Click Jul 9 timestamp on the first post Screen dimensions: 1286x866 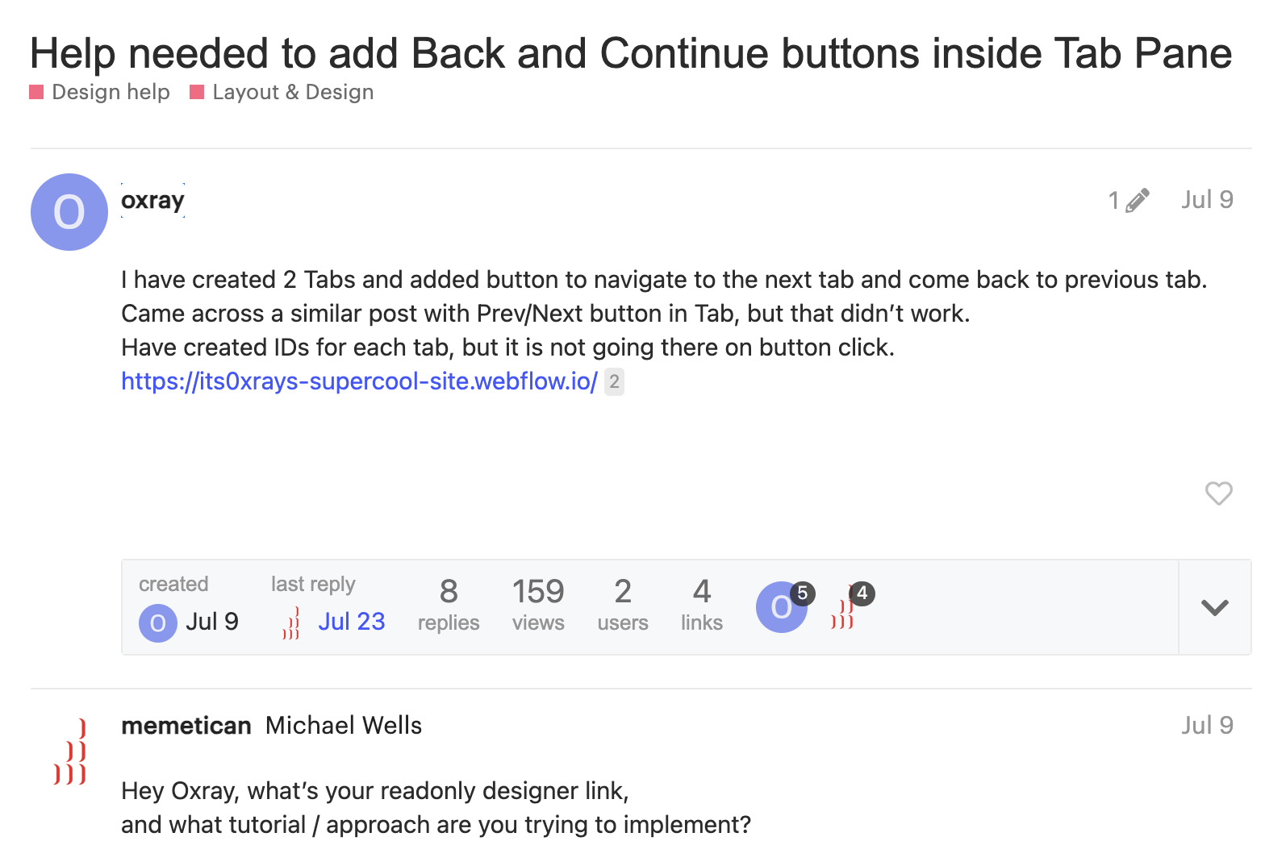(x=1206, y=199)
